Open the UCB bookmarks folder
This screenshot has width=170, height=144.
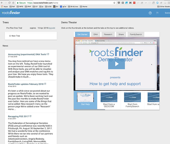[48, 7]
